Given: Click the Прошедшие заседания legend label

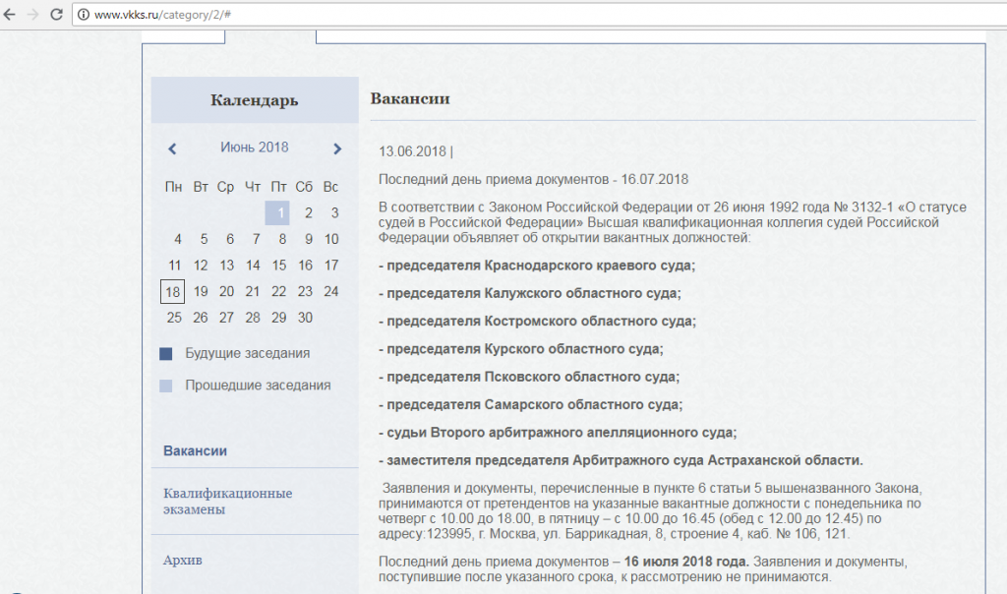Looking at the screenshot, I should pos(258,386).
